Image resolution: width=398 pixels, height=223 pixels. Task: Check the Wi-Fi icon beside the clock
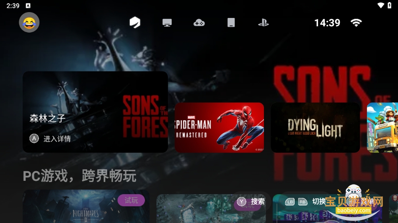tap(356, 23)
